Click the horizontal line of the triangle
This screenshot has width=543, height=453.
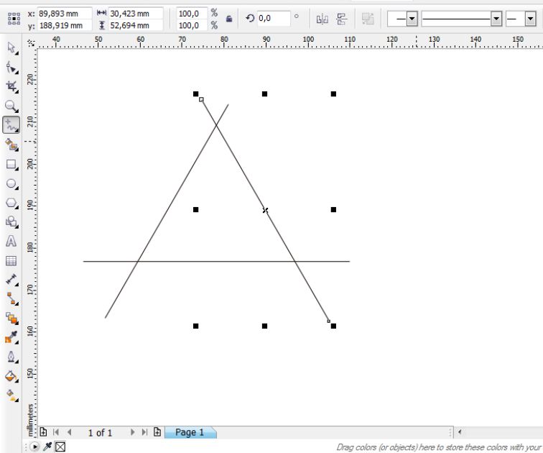[x=216, y=261]
